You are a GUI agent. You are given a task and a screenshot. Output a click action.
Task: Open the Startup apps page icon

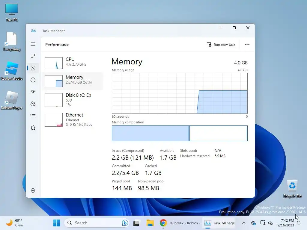point(33,92)
